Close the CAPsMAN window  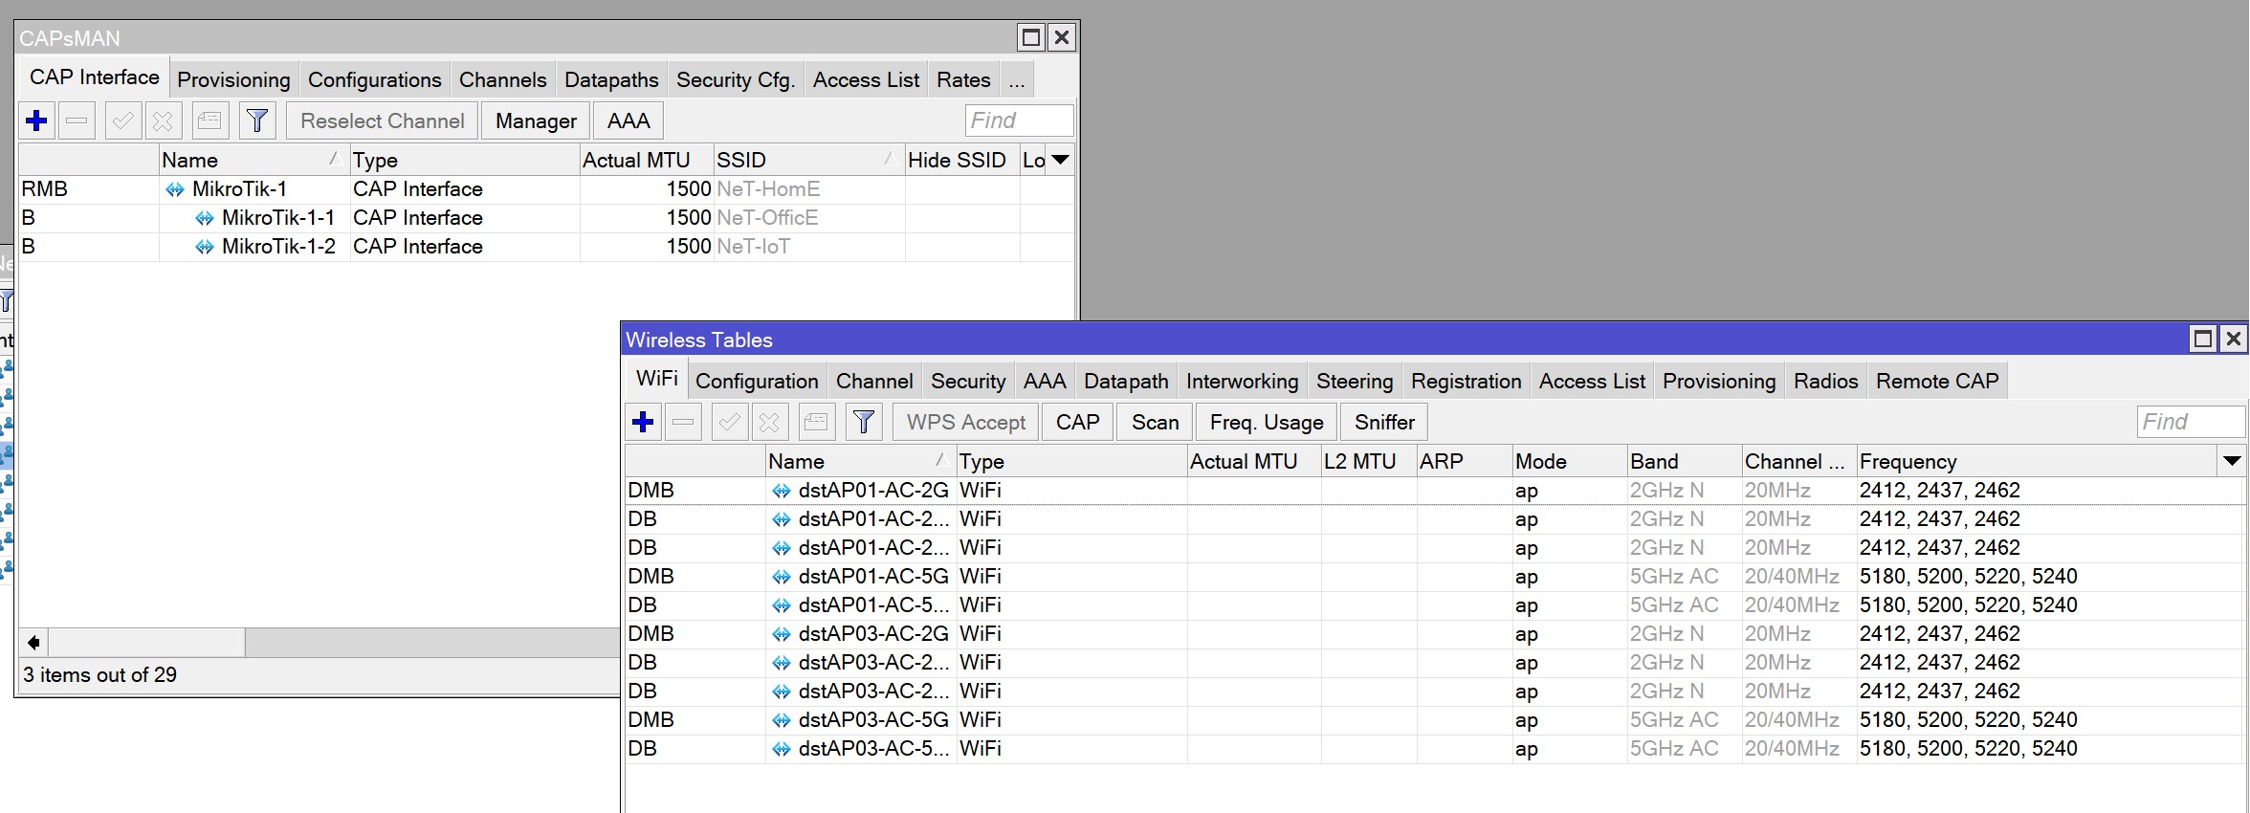coord(1062,37)
